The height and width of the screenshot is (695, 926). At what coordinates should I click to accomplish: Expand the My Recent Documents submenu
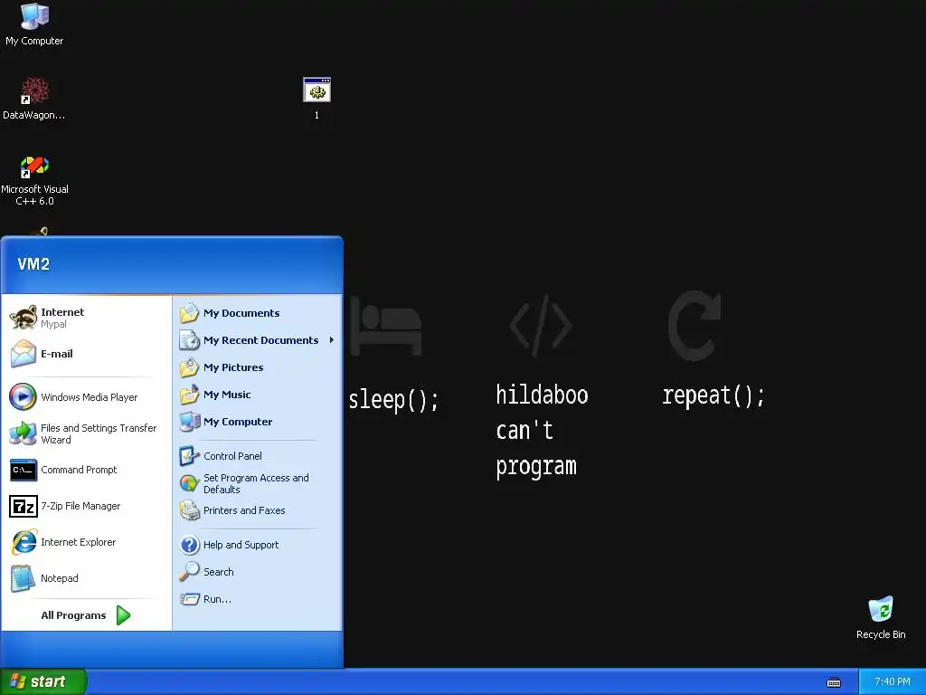(258, 340)
